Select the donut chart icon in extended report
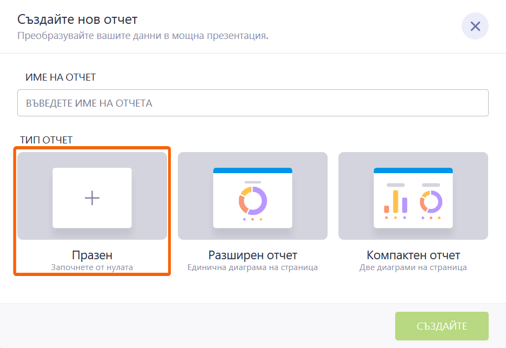 (x=252, y=201)
